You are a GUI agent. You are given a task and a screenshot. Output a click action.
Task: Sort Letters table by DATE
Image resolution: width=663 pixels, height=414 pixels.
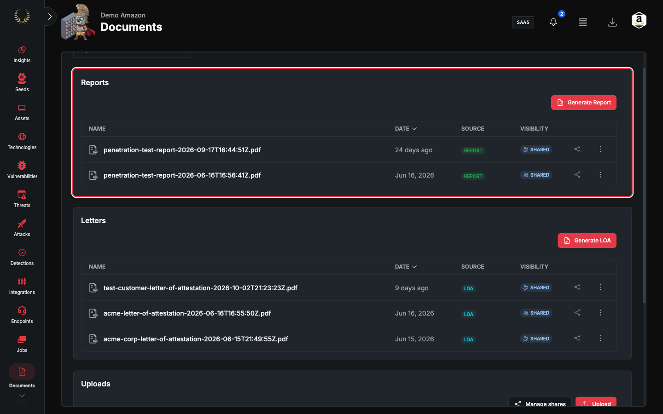point(406,267)
